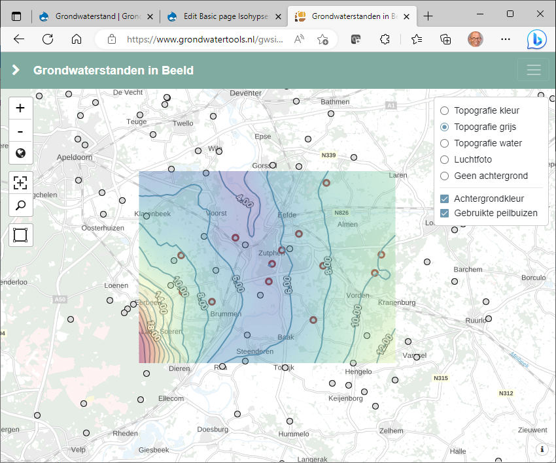Click the grondwatertools.nl address bar

click(205, 39)
